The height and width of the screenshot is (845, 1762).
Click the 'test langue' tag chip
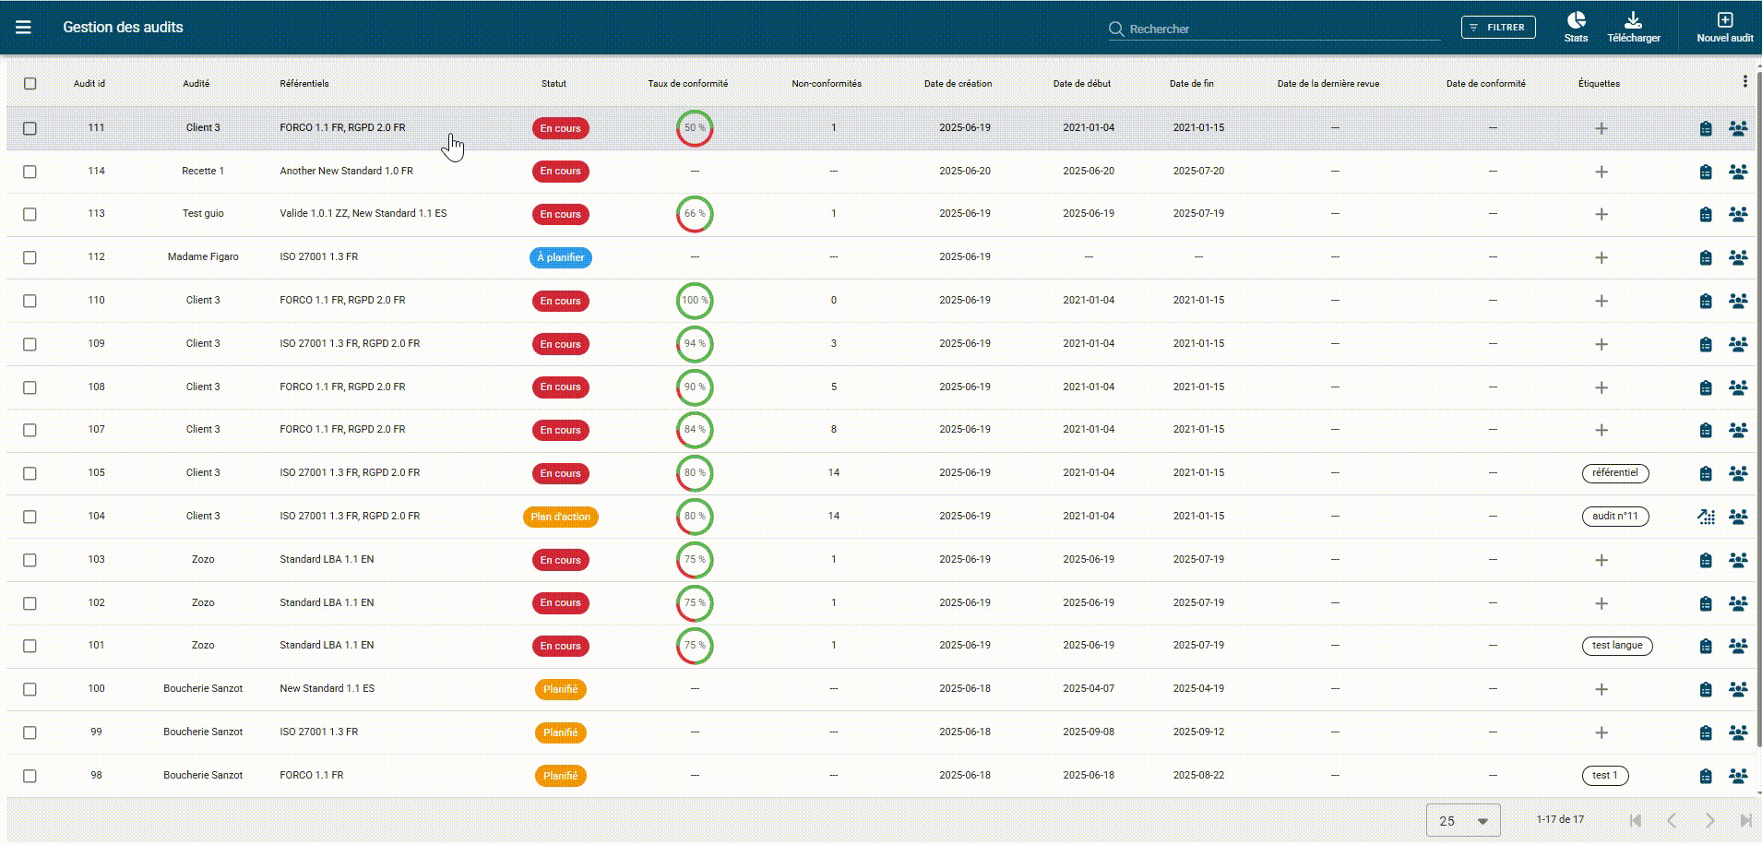1616,646
